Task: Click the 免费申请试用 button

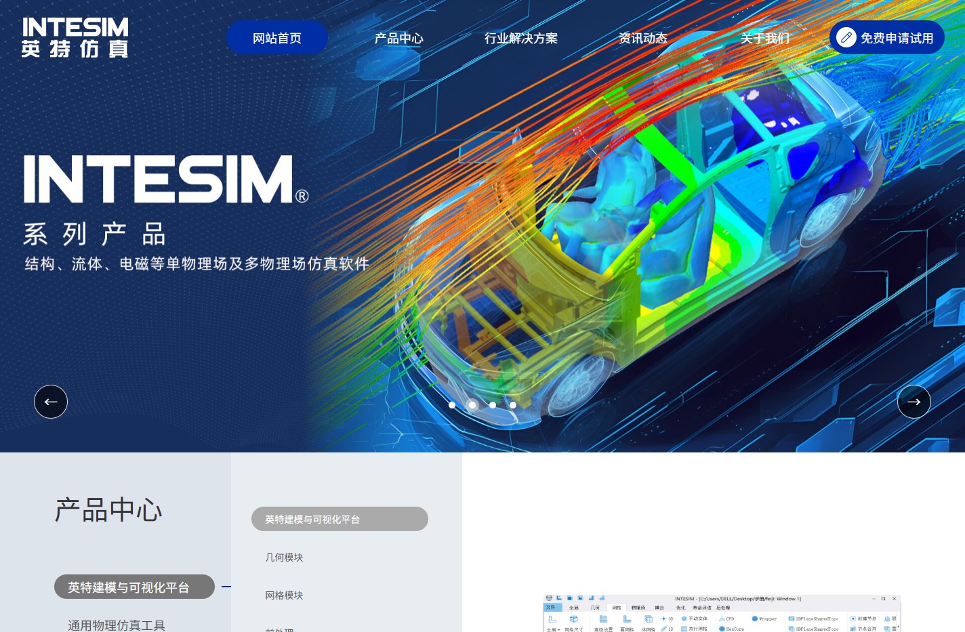Action: click(x=887, y=37)
